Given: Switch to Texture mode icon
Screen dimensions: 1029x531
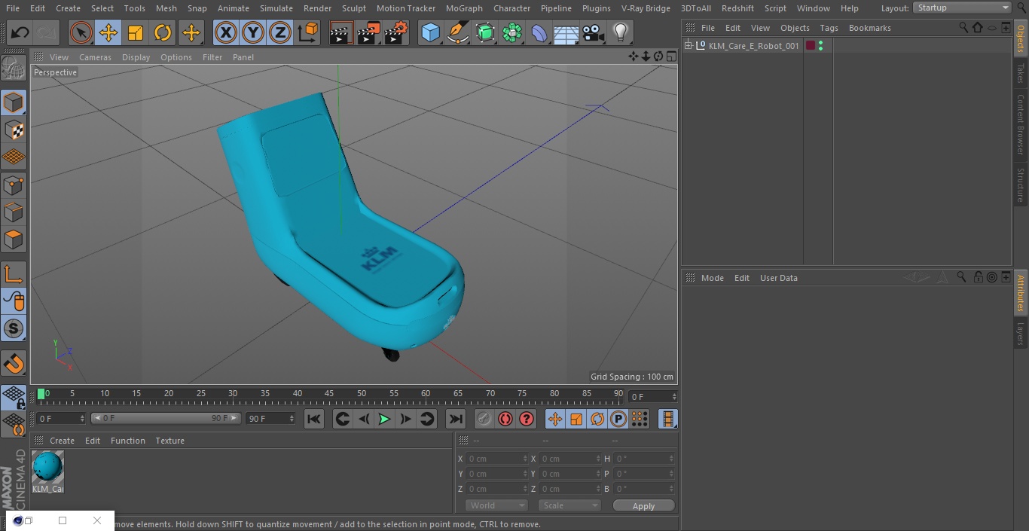Looking at the screenshot, I should coord(14,130).
